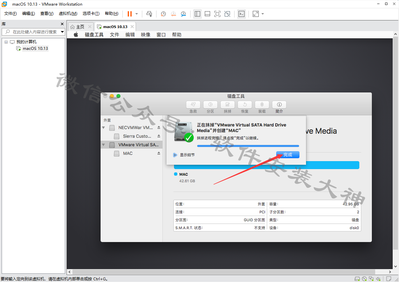Click the horizontal scrollbar left arrow
The height and width of the screenshot is (282, 399).
[x=69, y=272]
